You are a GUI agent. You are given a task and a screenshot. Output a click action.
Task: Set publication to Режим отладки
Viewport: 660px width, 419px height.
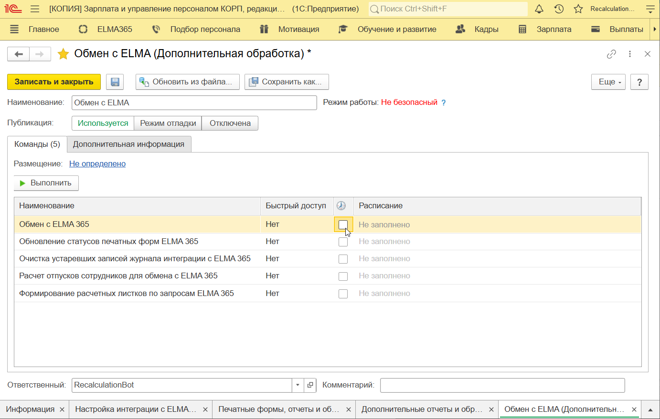click(x=168, y=123)
